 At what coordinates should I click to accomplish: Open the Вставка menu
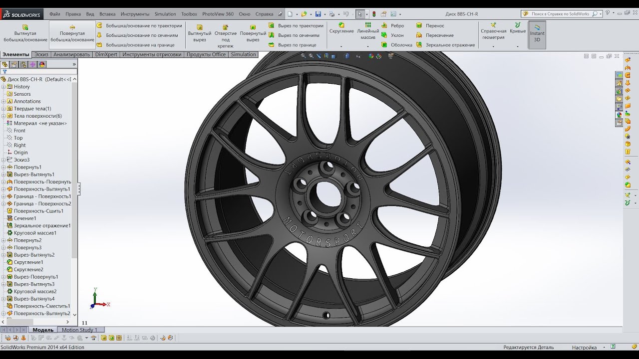coord(107,14)
